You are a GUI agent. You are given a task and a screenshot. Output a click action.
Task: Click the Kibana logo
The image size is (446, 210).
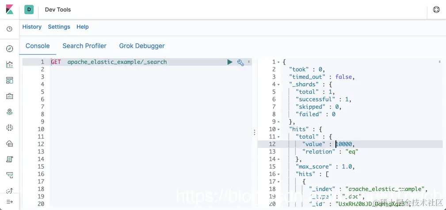[x=10, y=9]
